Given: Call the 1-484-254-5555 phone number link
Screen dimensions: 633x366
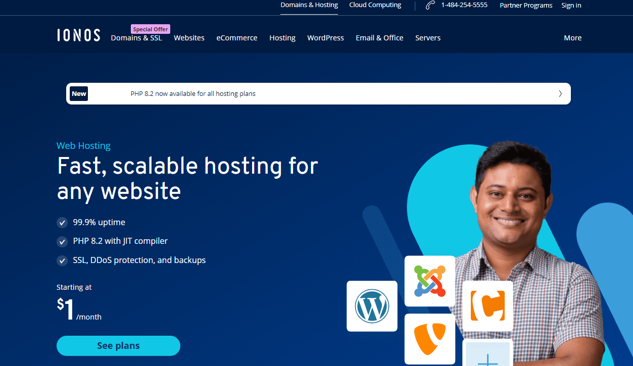Looking at the screenshot, I should pos(464,5).
